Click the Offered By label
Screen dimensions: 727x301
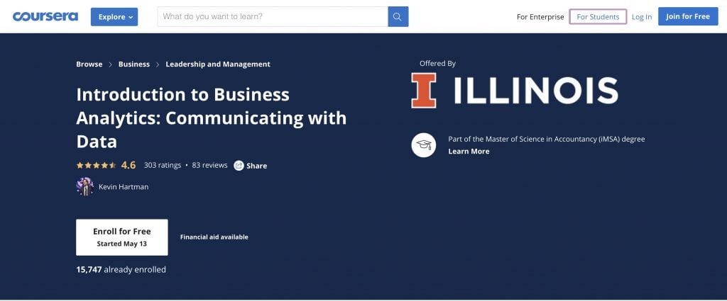pyautogui.click(x=437, y=64)
